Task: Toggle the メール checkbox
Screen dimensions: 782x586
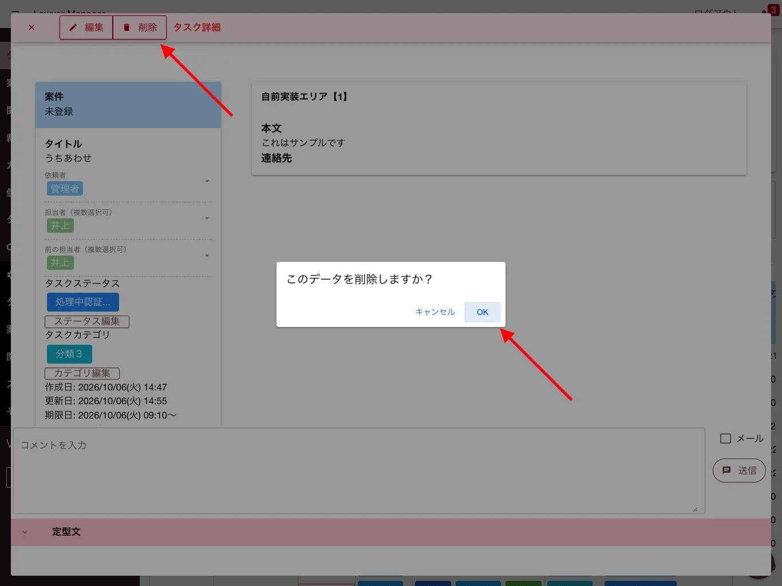Action: [725, 438]
